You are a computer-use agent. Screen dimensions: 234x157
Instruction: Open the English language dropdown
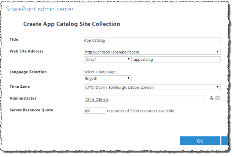[x=108, y=78]
